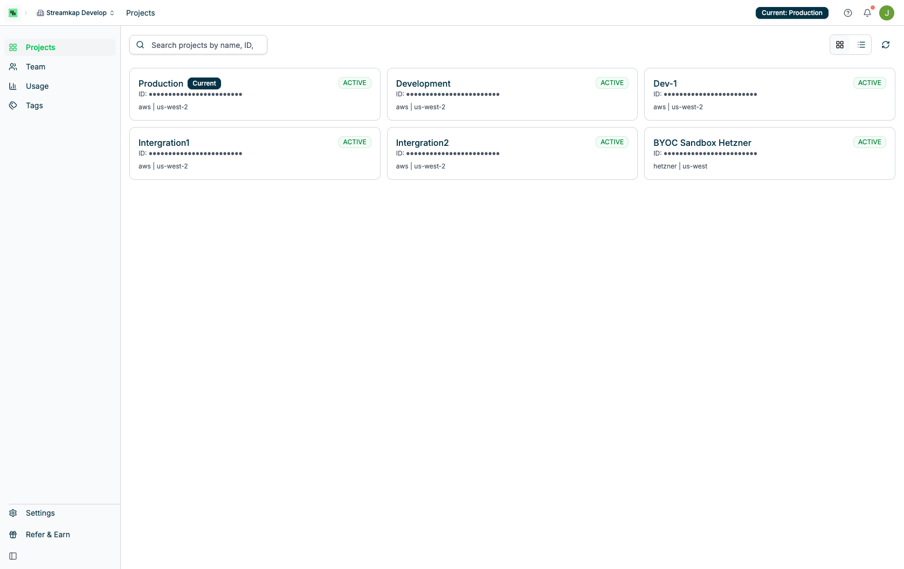Image resolution: width=904 pixels, height=569 pixels.
Task: Switch to grid view layout
Action: [x=840, y=45]
